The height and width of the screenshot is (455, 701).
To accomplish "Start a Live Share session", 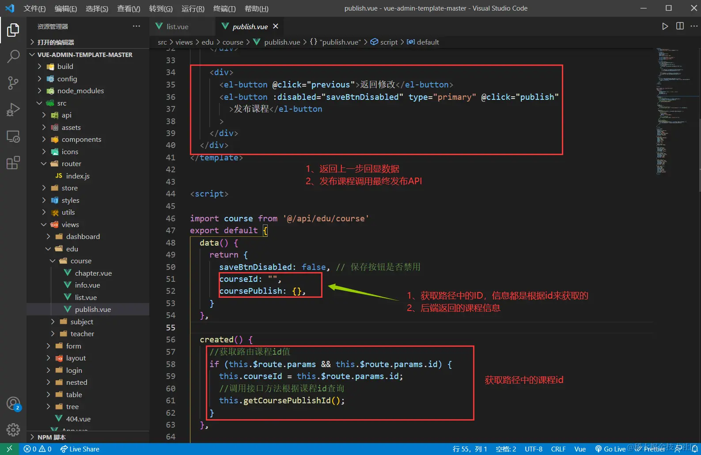I will pyautogui.click(x=80, y=449).
